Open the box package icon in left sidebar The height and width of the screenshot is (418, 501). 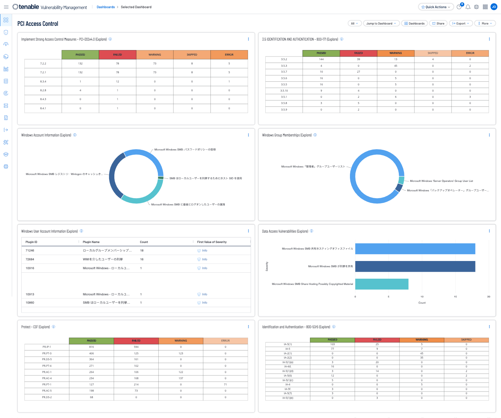6,154
